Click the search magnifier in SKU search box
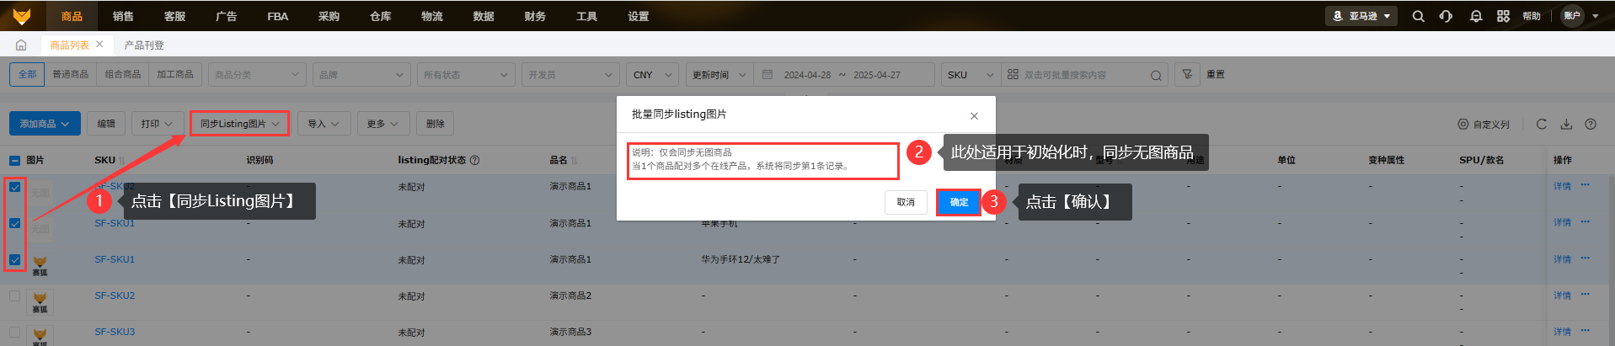1615x346 pixels. [1156, 75]
